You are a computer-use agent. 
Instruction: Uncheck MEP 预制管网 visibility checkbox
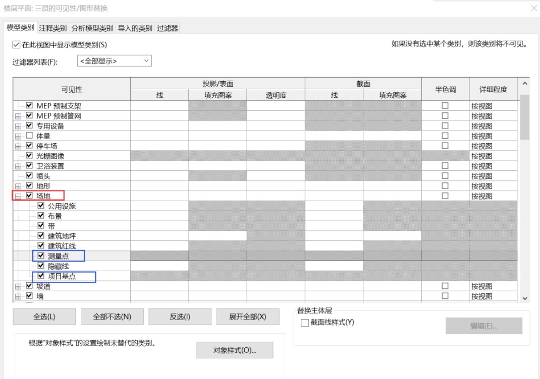coord(30,115)
